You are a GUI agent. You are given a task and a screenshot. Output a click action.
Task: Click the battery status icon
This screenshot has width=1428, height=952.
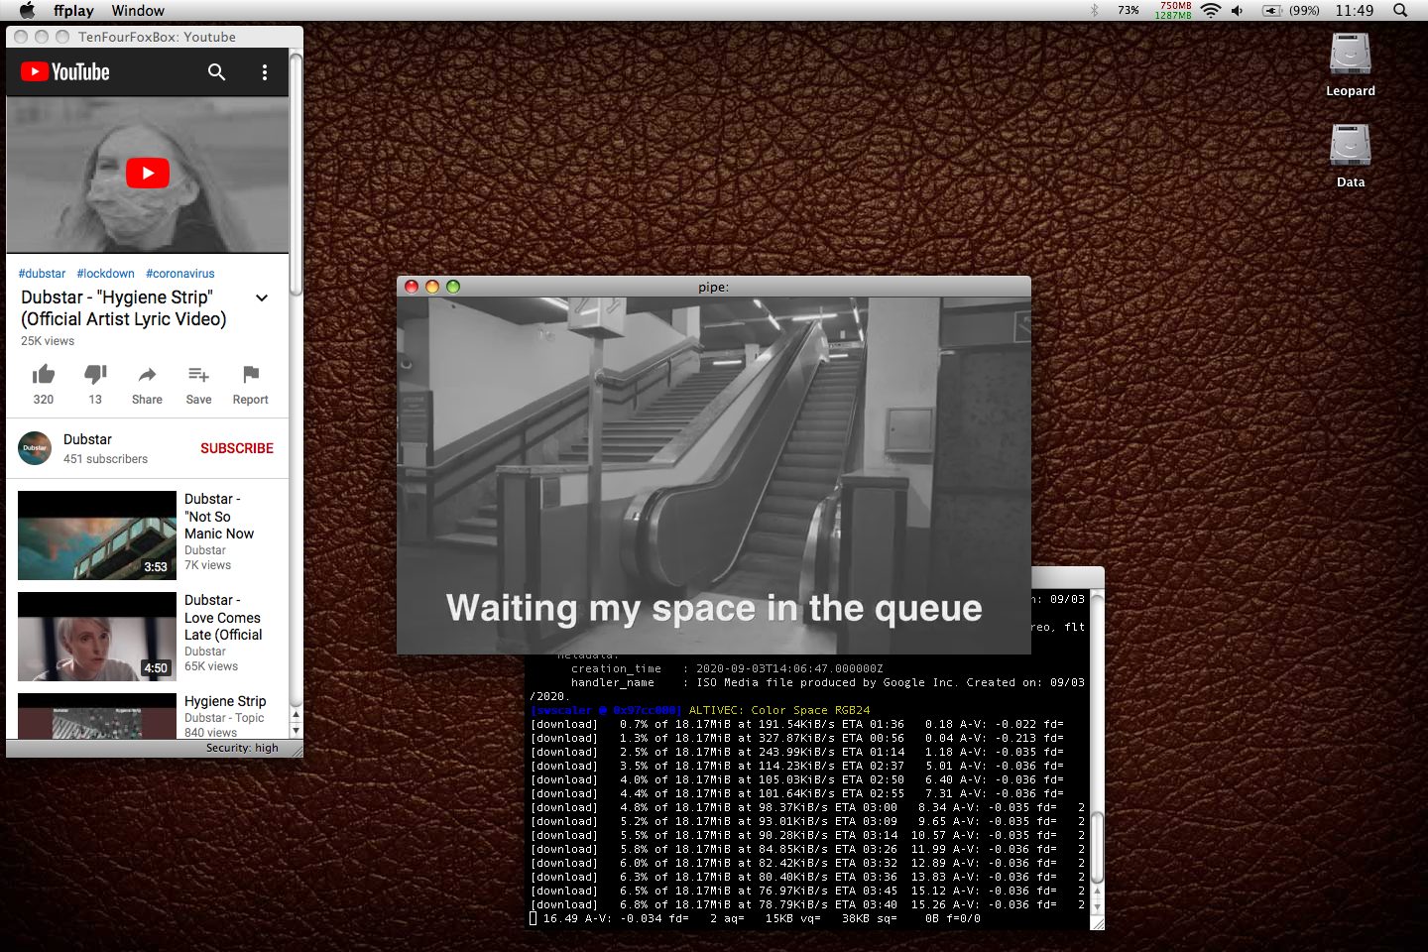tap(1272, 10)
